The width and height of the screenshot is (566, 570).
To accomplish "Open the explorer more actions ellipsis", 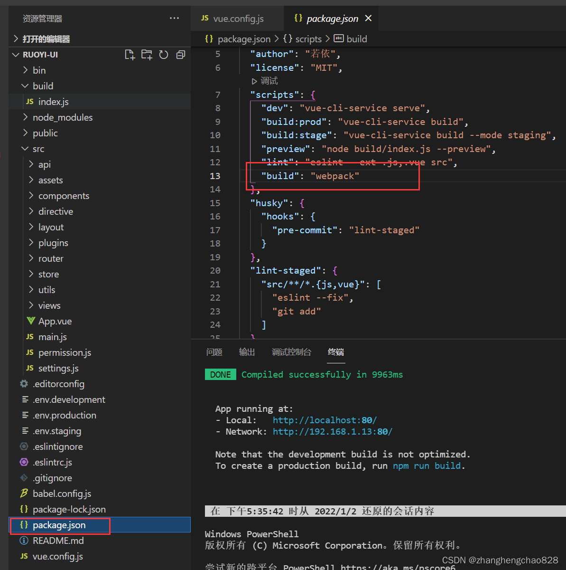I will click(x=174, y=19).
